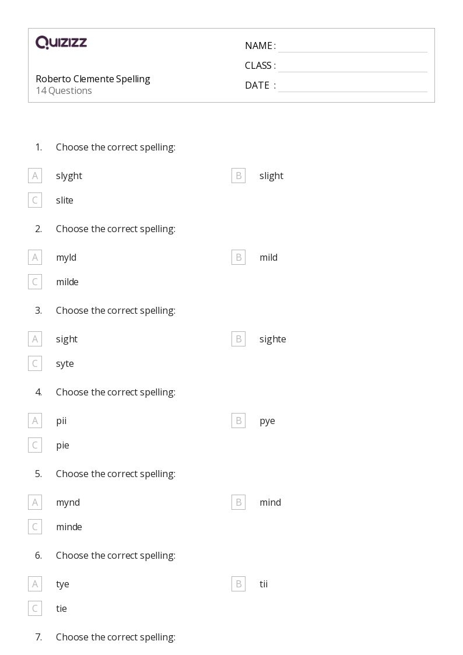Image resolution: width=463 pixels, height=655 pixels.
Task: Select option B 'slight' in question 1
Action: (x=238, y=176)
